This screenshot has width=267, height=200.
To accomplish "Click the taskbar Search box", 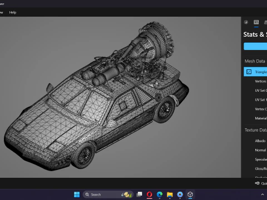I will pyautogui.click(x=108, y=194).
